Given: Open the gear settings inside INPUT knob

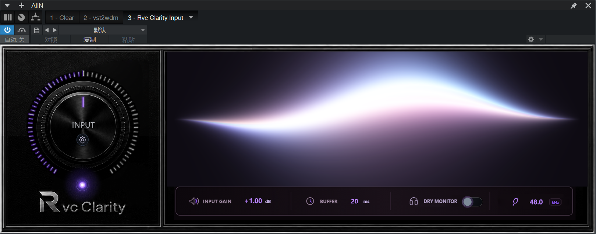Looking at the screenshot, I should (82, 140).
